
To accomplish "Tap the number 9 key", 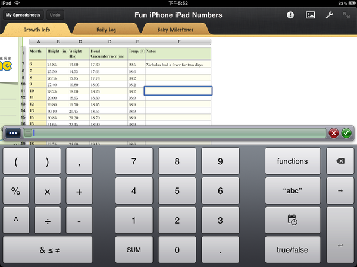I will (220, 161).
